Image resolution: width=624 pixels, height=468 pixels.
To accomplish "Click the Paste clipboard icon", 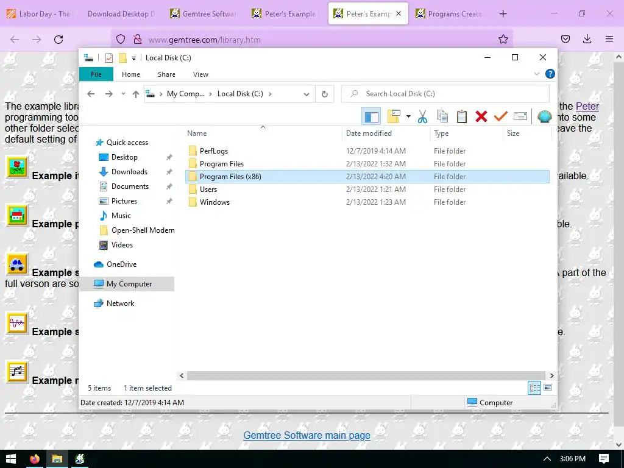I will [462, 116].
